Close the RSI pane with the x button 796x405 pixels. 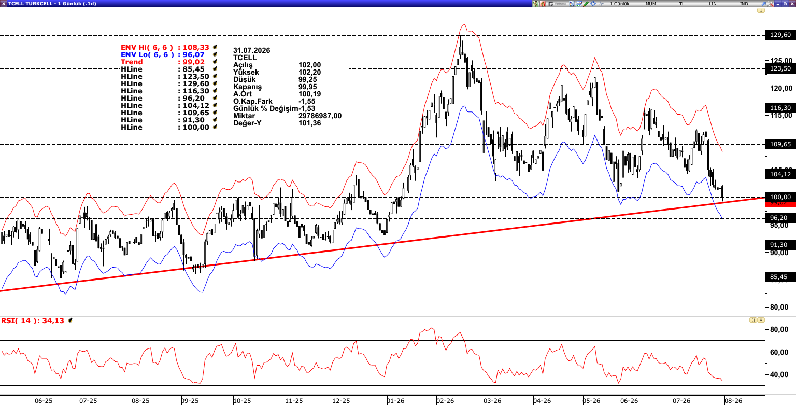[760, 320]
